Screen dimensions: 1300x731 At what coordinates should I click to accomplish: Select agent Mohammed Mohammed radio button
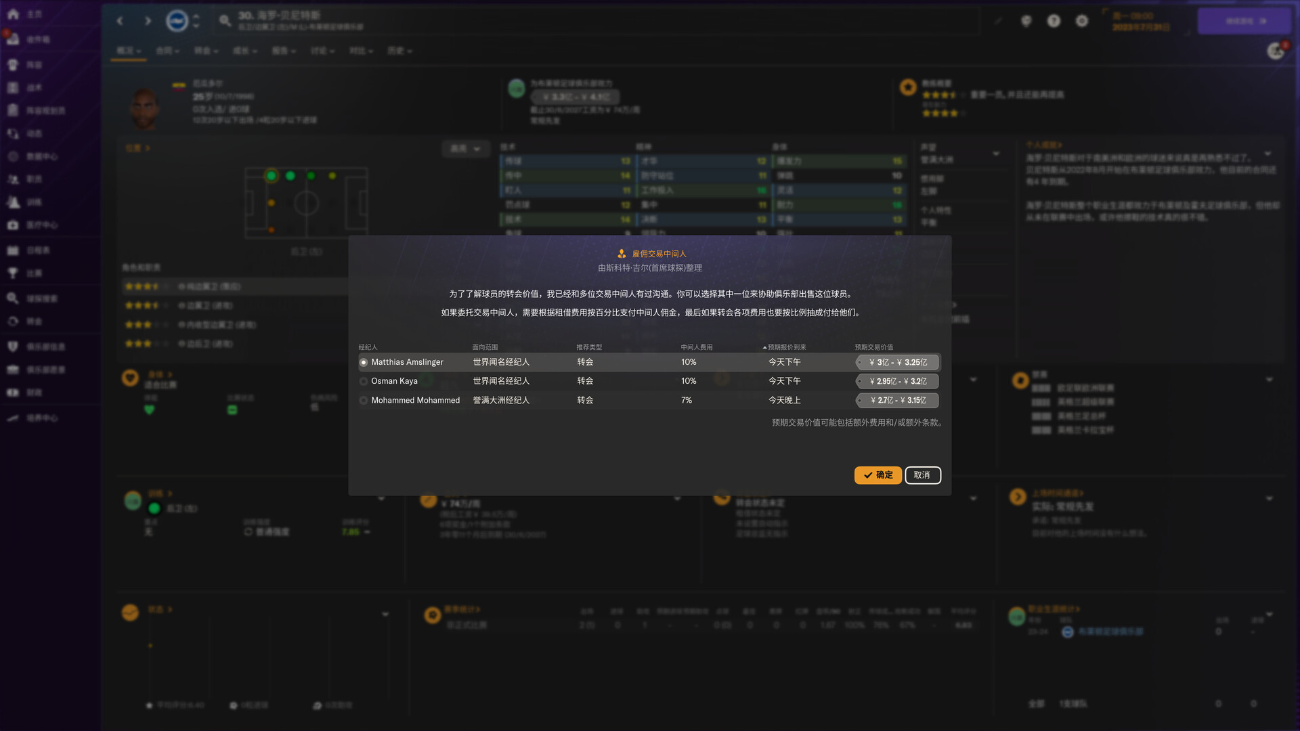click(364, 400)
